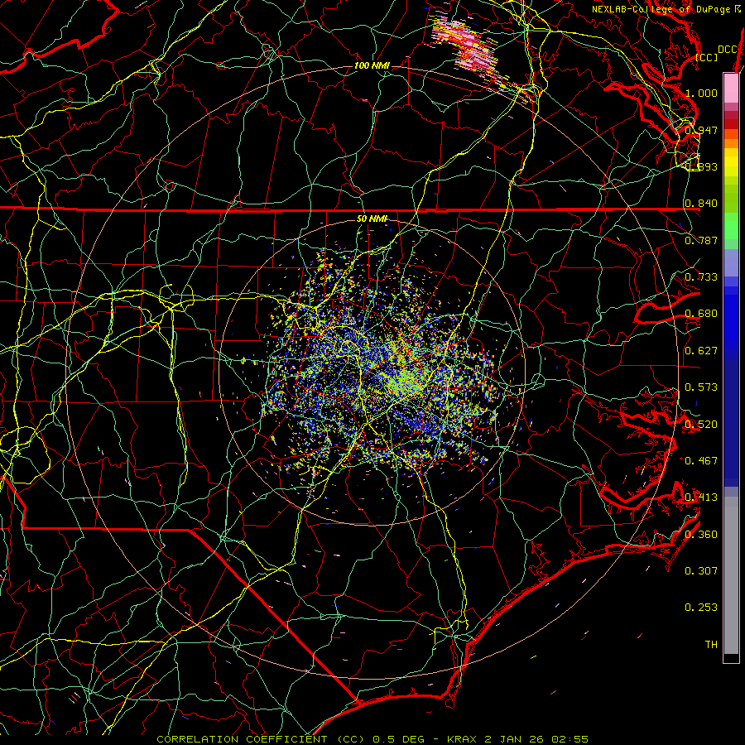The width and height of the screenshot is (745, 745).
Task: Click the 0.893 legend value
Action: tap(701, 166)
